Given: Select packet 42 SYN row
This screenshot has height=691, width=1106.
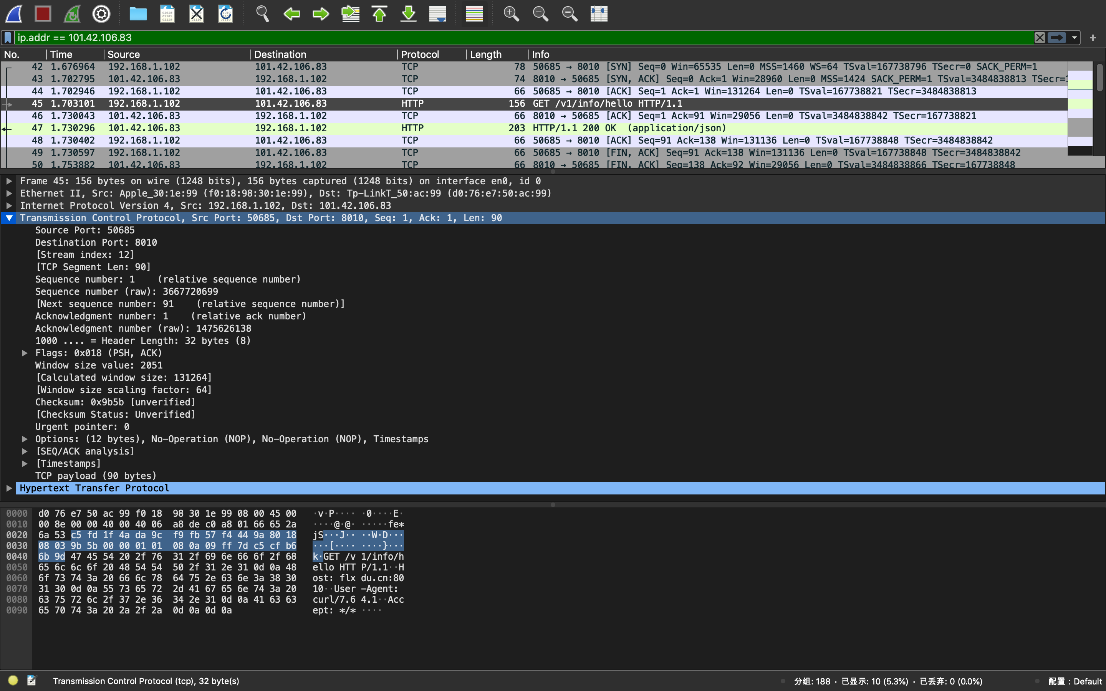Looking at the screenshot, I should pyautogui.click(x=534, y=67).
